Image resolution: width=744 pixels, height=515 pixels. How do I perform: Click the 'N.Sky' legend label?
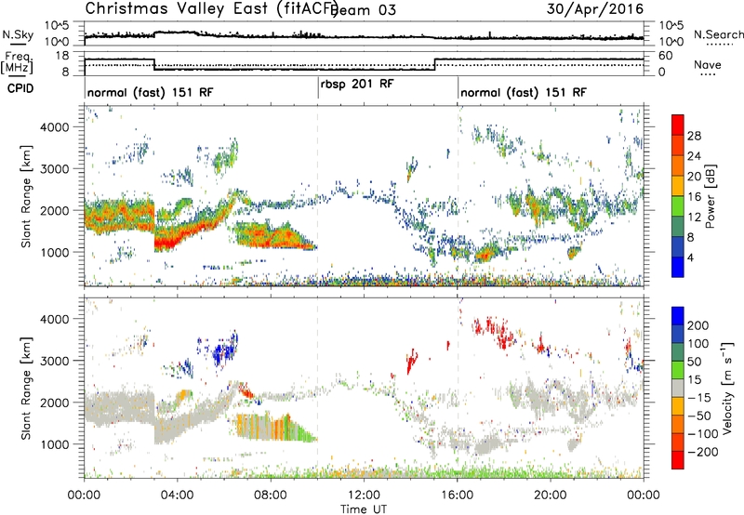tap(18, 34)
